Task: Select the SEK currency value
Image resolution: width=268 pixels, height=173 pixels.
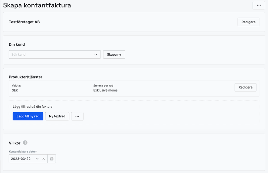Action: pyautogui.click(x=15, y=90)
